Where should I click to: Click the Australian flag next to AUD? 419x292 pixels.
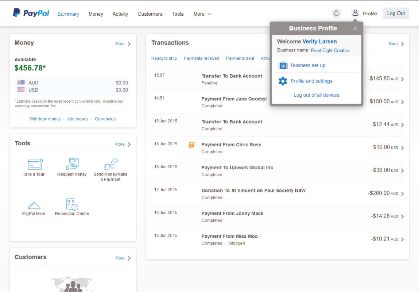pos(21,82)
